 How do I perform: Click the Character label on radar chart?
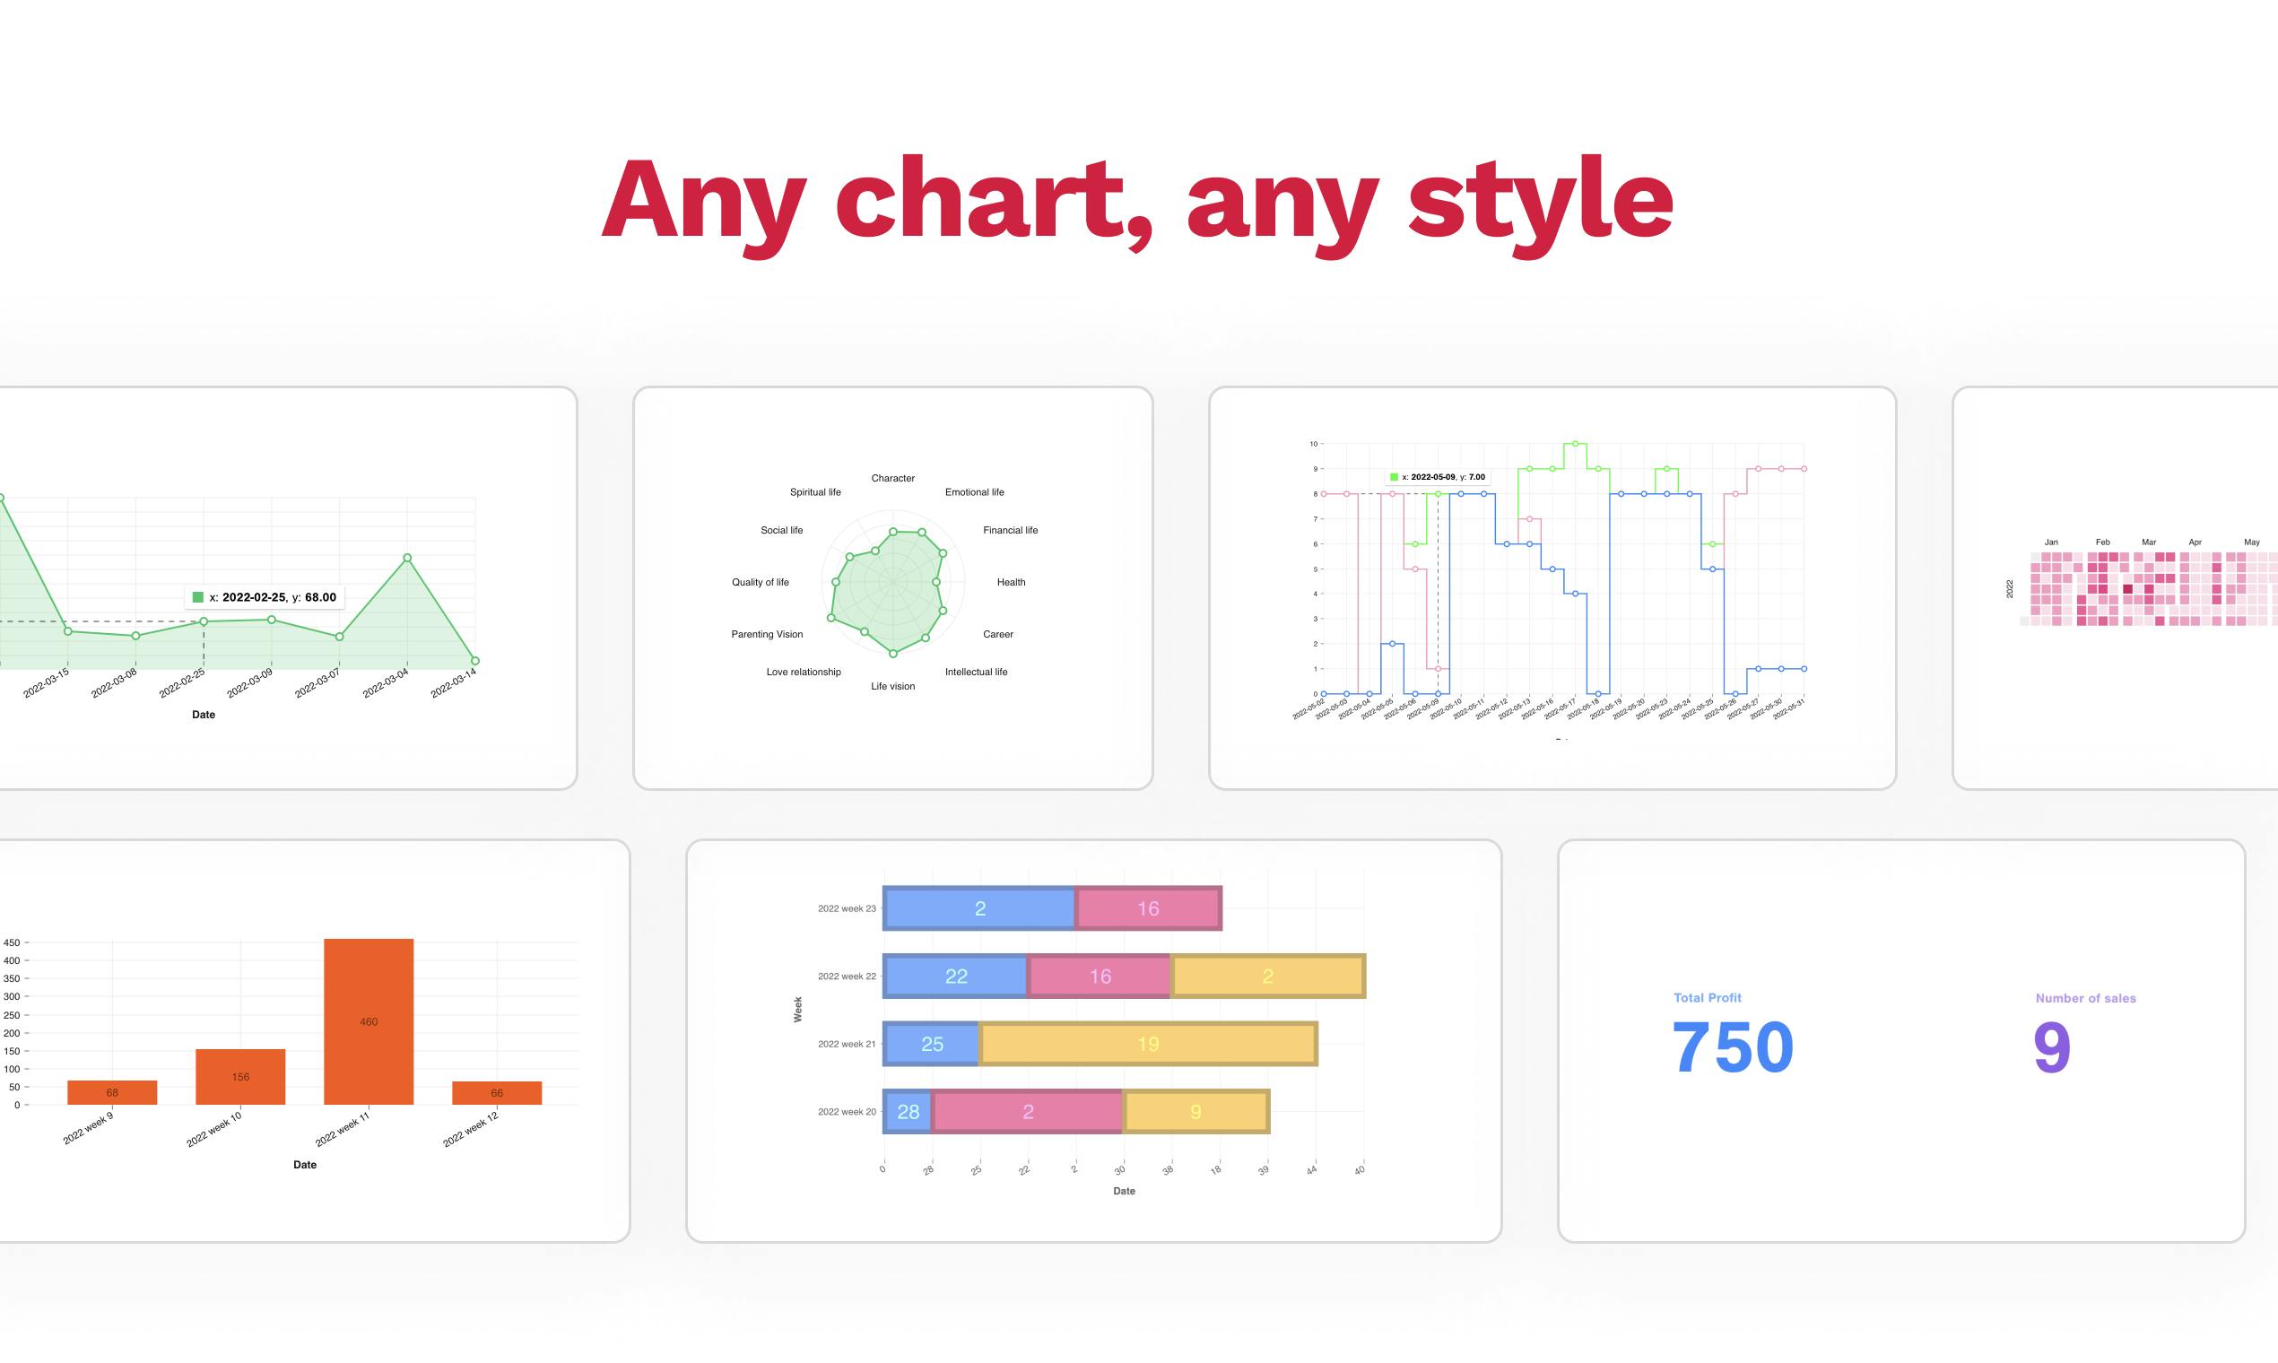pos(893,479)
